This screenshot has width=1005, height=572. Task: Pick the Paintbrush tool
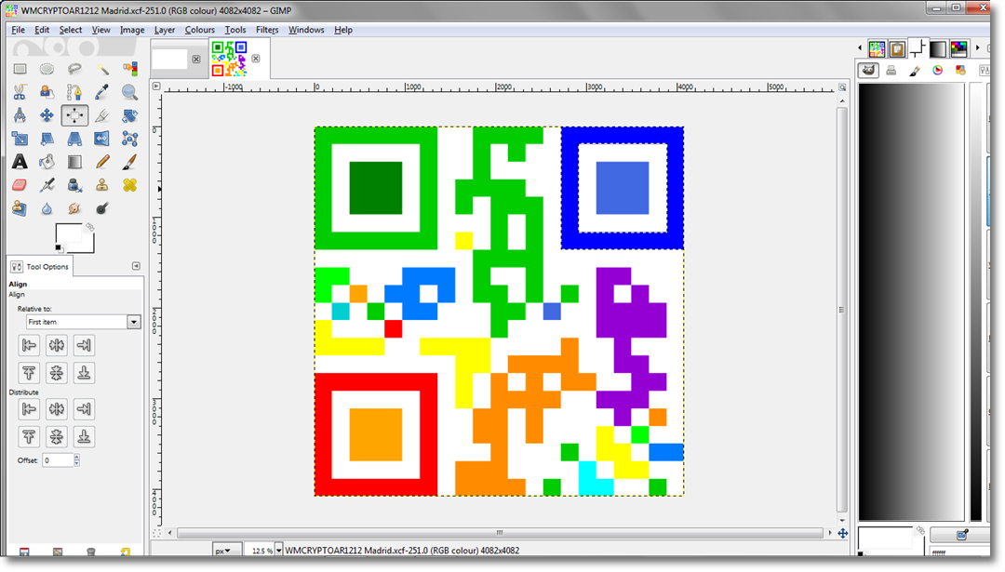tap(129, 162)
